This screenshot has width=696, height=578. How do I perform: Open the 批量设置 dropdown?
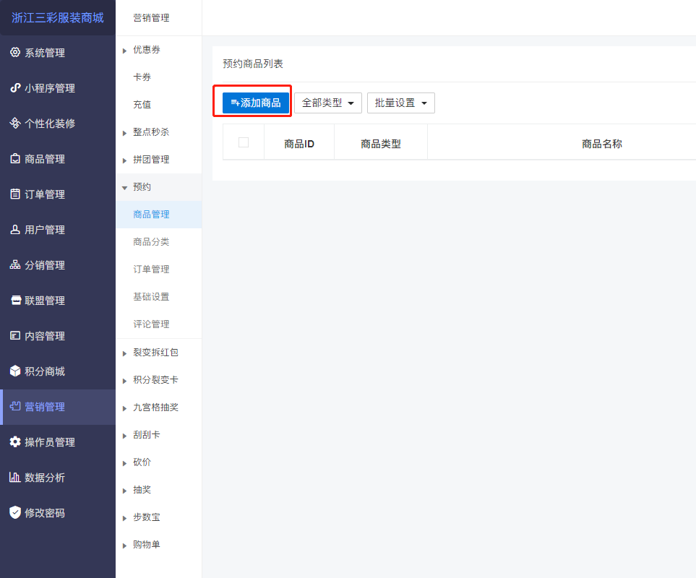[401, 103]
